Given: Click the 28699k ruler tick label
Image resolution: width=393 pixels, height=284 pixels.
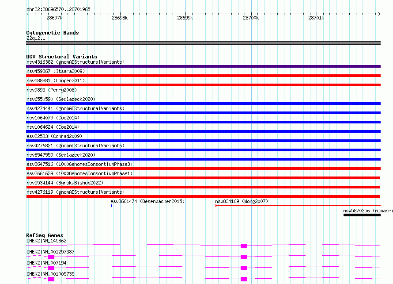Looking at the screenshot, I should coord(185,18).
